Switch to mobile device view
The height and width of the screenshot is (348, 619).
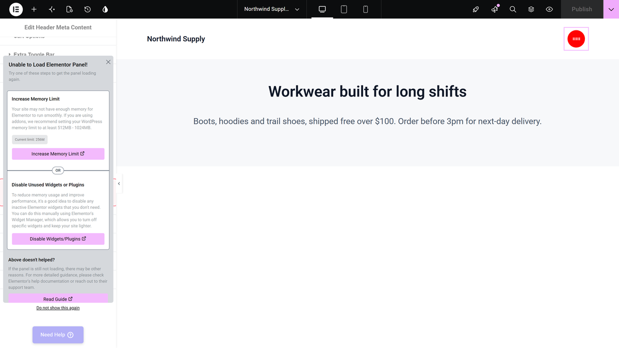365,9
